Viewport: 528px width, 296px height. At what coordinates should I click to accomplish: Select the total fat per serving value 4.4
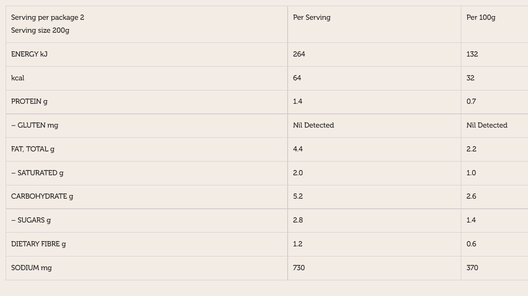(298, 149)
